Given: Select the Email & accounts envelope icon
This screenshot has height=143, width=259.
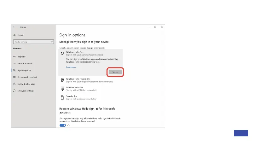Looking at the screenshot, I should point(14,63).
